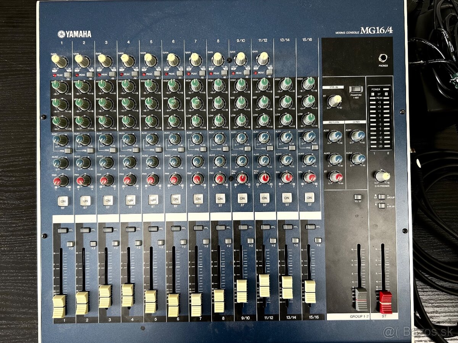Click the channel 8 fader
The height and width of the screenshot is (343, 458).
click(219, 301)
